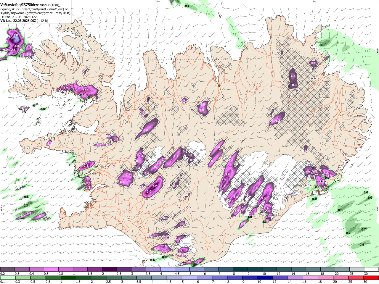Viewport: 379px width, 284px height.
Task: Click the 3.2 snowfall value on the map
Action: point(154,186)
